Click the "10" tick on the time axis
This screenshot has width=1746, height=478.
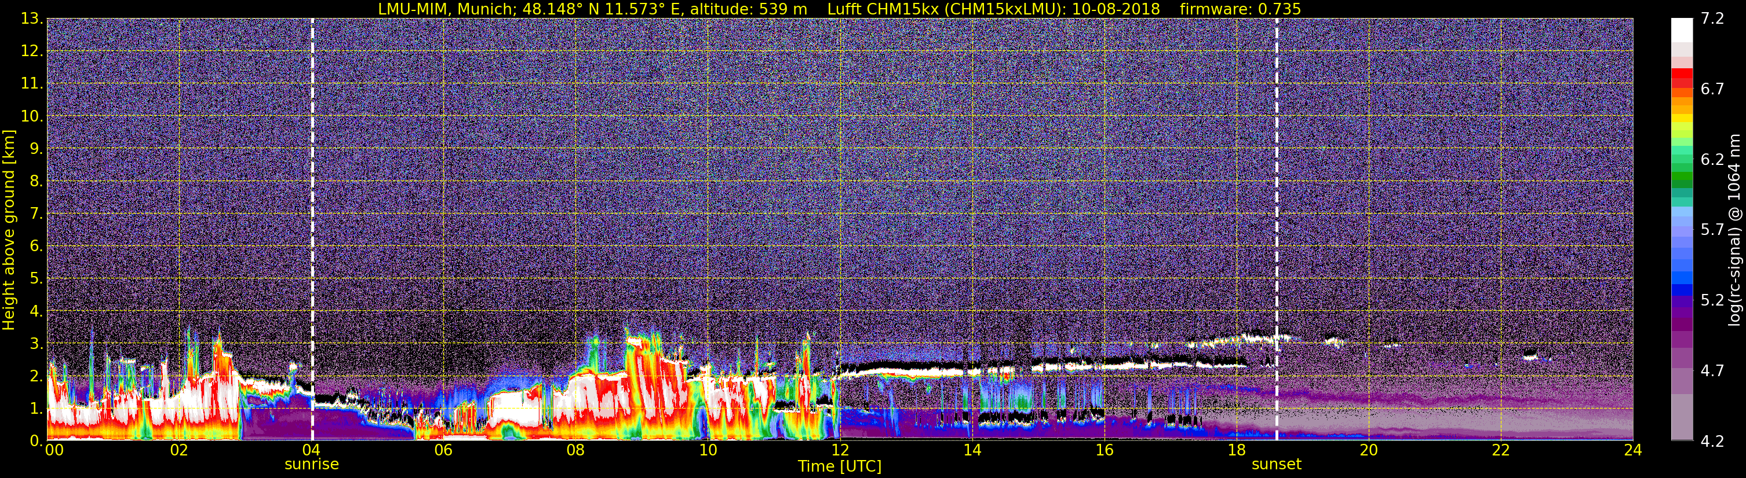[x=708, y=450]
